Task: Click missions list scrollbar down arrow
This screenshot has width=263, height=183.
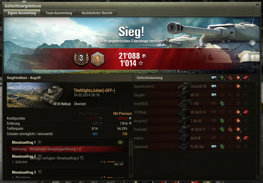Action: tap(131, 176)
